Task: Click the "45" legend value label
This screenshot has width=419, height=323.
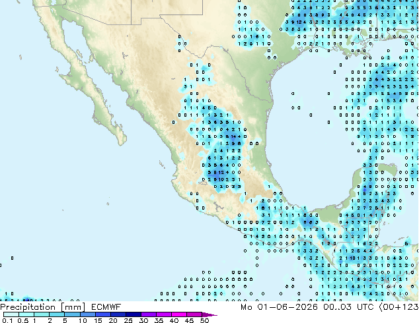Action: (189, 320)
